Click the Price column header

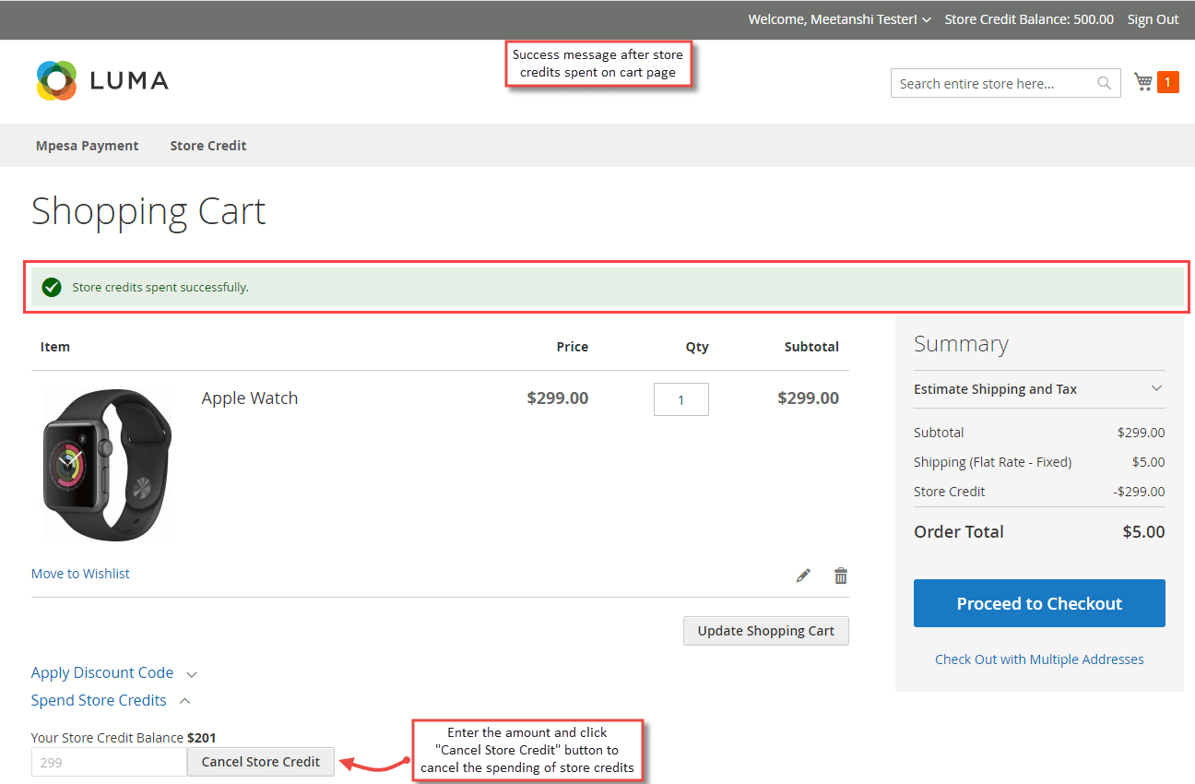pyautogui.click(x=572, y=347)
